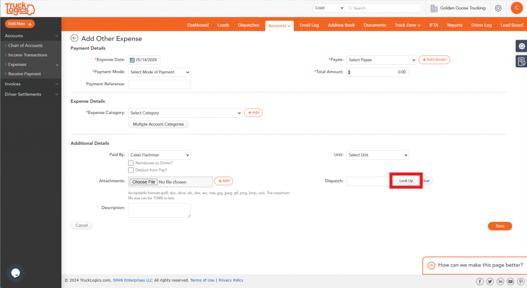Click the Payment Reference field
This screenshot has width=527, height=288.
click(x=160, y=84)
